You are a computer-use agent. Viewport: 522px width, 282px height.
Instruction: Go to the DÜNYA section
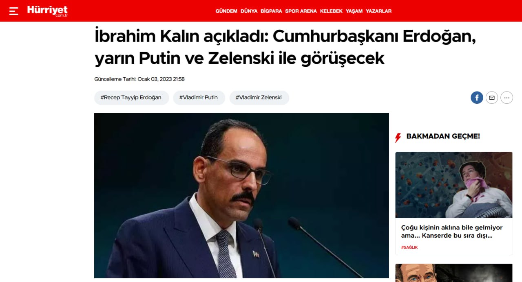tap(249, 11)
